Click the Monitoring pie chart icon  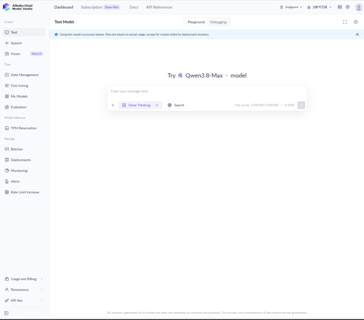tap(7, 171)
